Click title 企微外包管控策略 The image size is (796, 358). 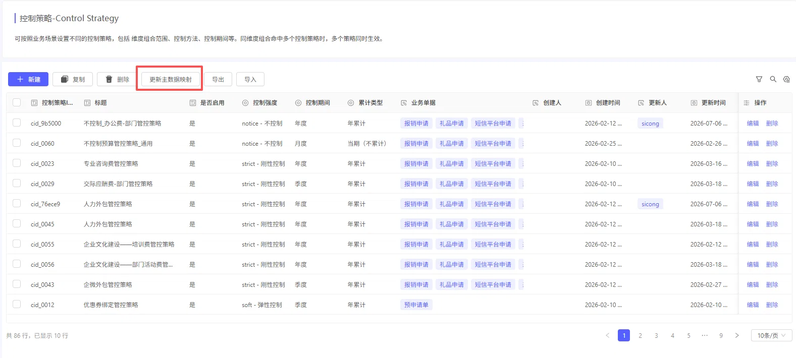coord(108,284)
